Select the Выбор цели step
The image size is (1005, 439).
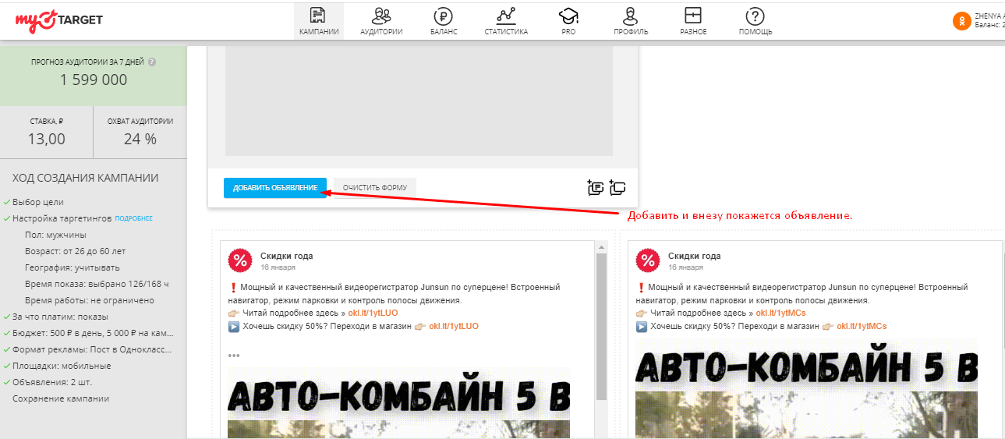38,202
